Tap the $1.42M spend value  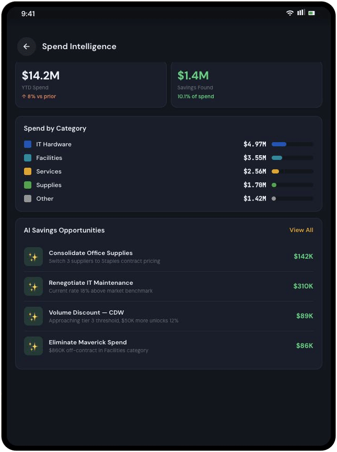(255, 199)
